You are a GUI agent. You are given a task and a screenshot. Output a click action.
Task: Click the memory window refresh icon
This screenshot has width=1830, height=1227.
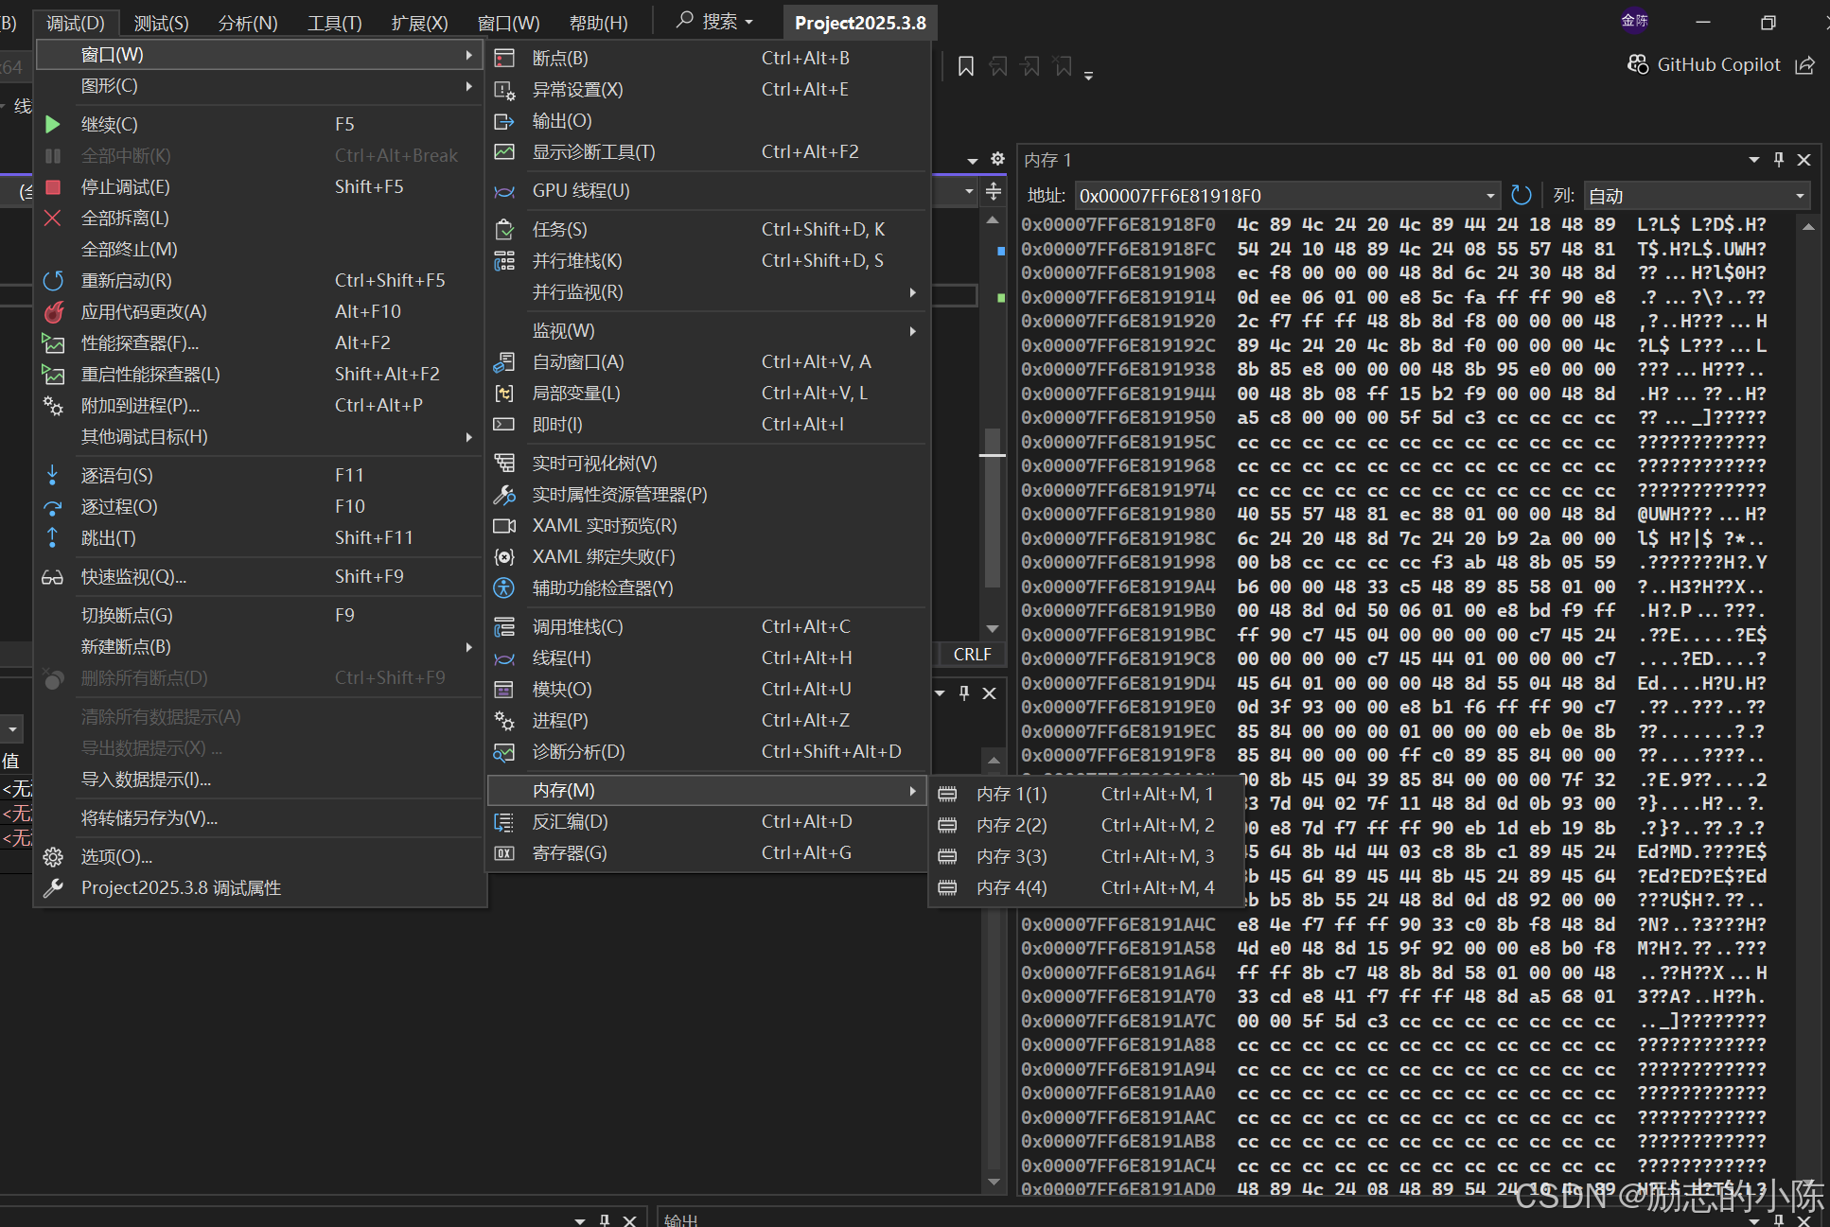(1521, 196)
